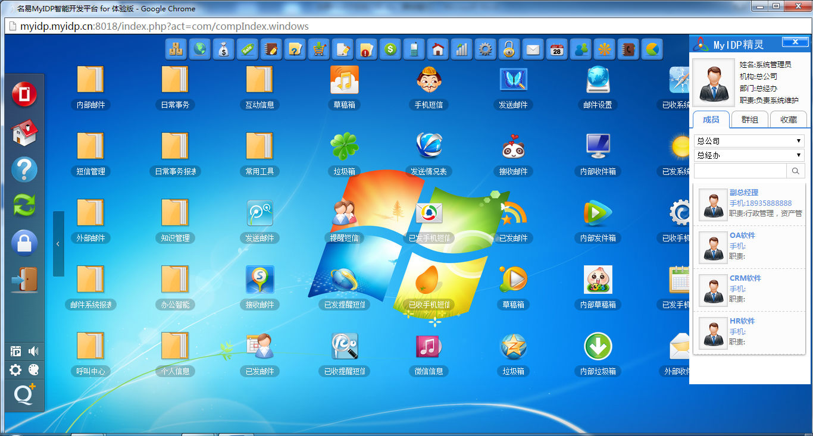Click the member search input field
The image size is (813, 436).
pos(740,171)
